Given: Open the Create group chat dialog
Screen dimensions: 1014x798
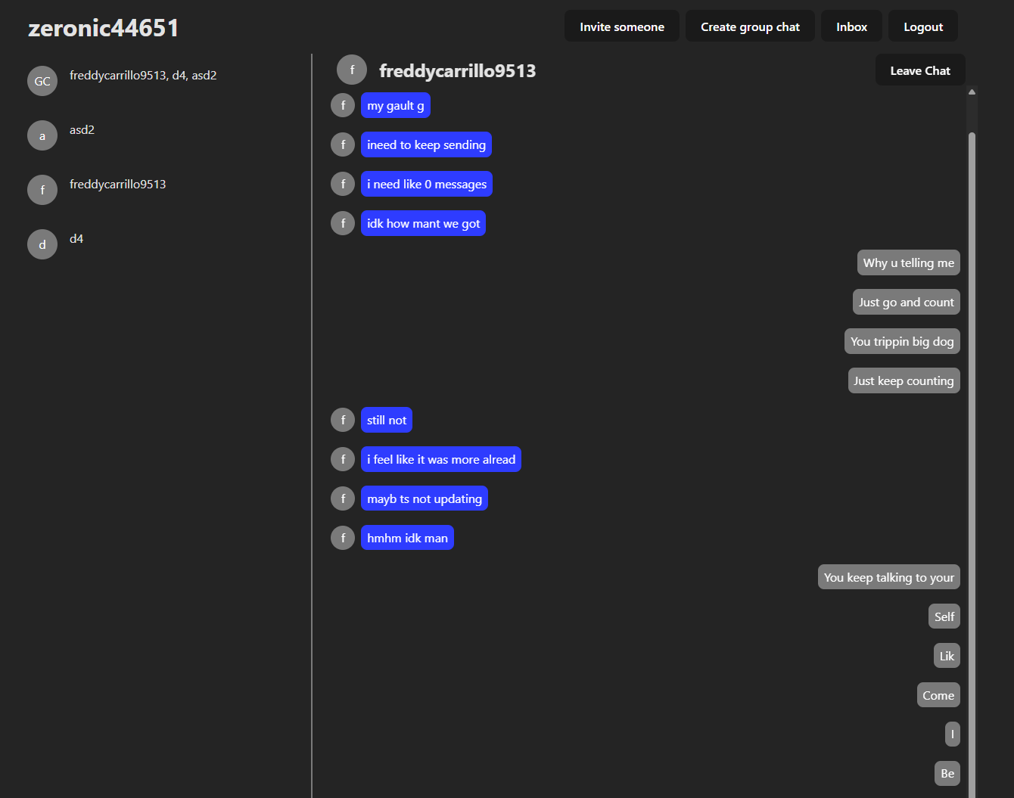Looking at the screenshot, I should point(750,26).
